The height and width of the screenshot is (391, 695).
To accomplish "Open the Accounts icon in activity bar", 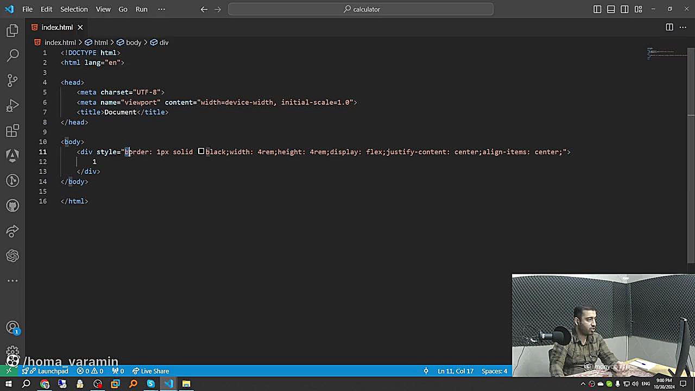I will coord(12,327).
